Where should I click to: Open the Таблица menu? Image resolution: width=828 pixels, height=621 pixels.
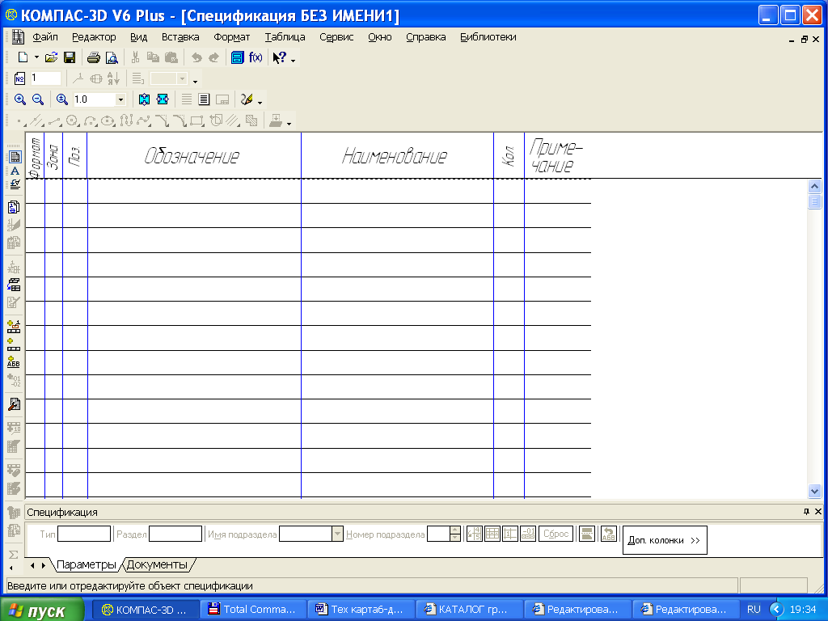pyautogui.click(x=285, y=37)
